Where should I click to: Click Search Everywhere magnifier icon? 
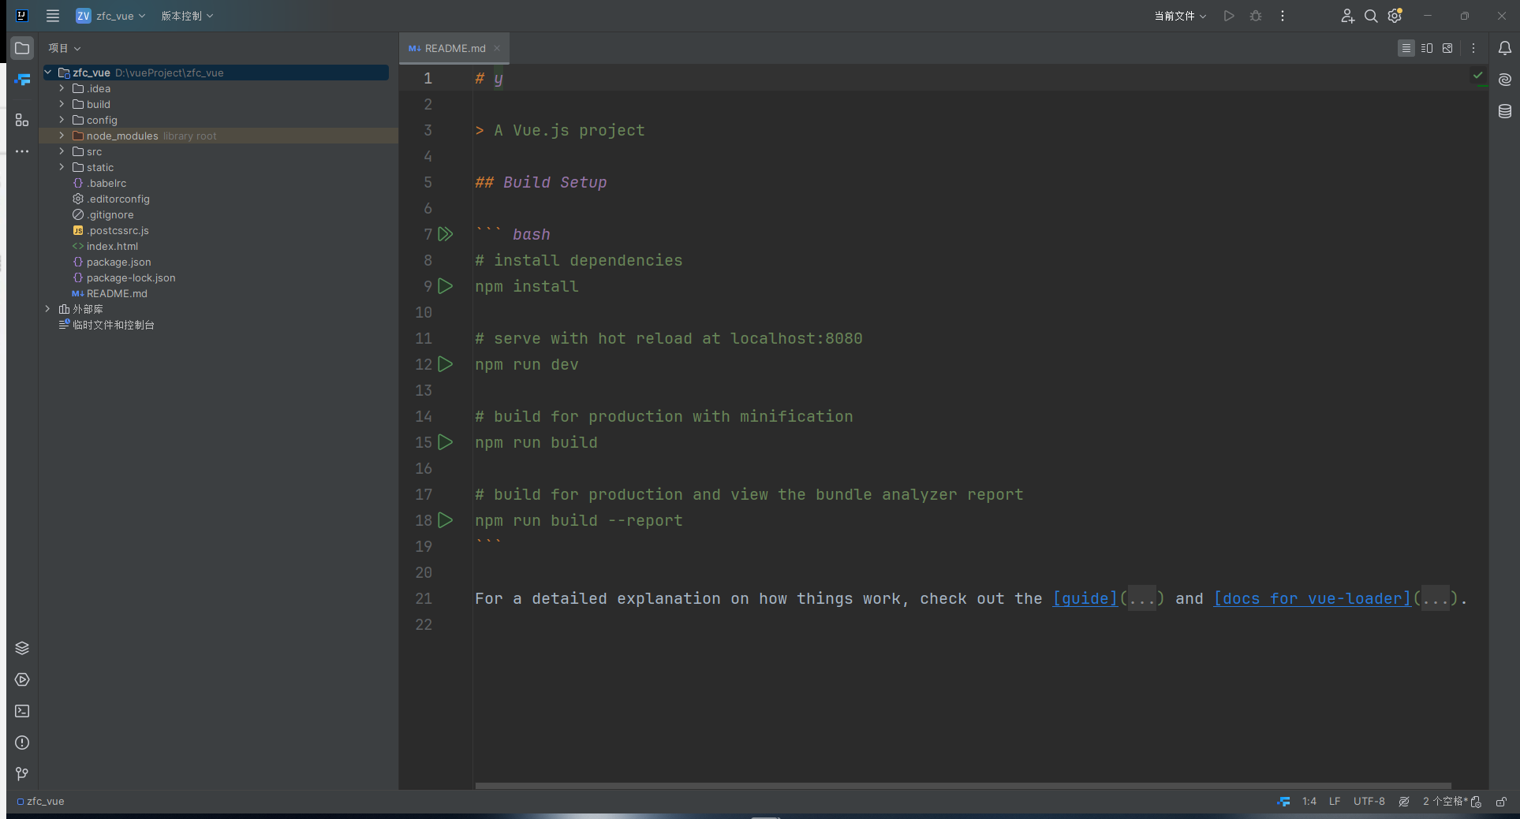tap(1371, 16)
